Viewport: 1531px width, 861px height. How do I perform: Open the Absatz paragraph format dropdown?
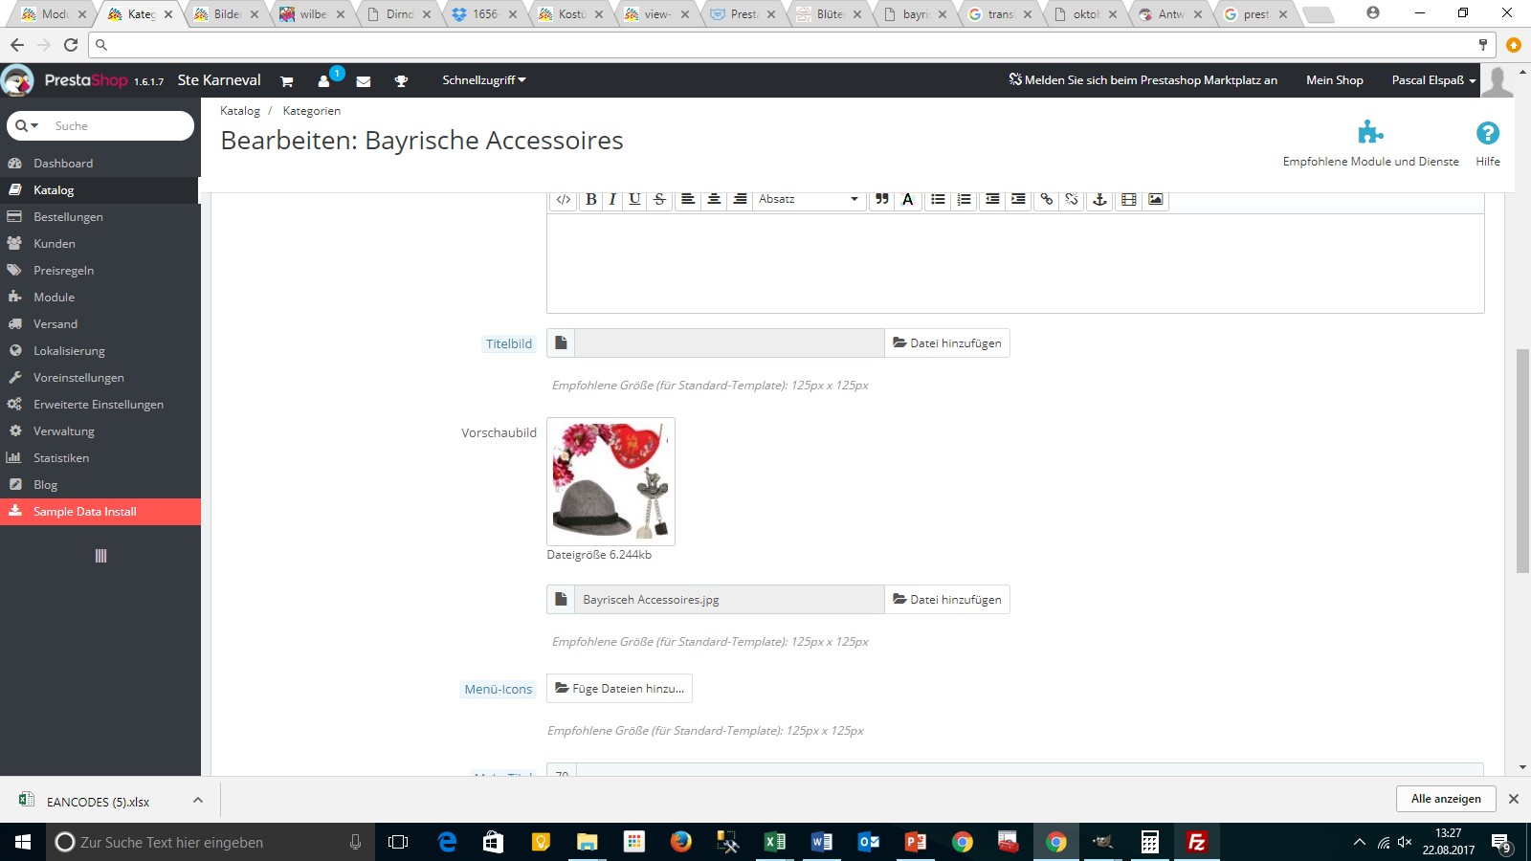(809, 199)
